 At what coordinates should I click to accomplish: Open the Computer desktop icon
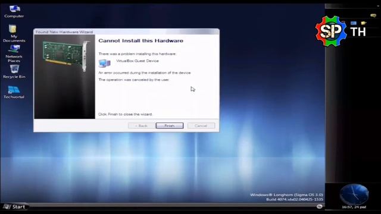click(14, 12)
